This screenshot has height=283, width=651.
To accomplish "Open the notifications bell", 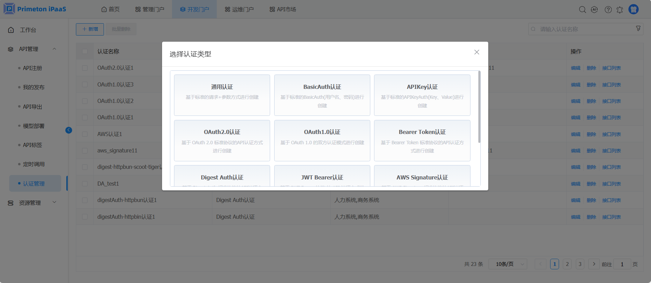I will 620,10.
